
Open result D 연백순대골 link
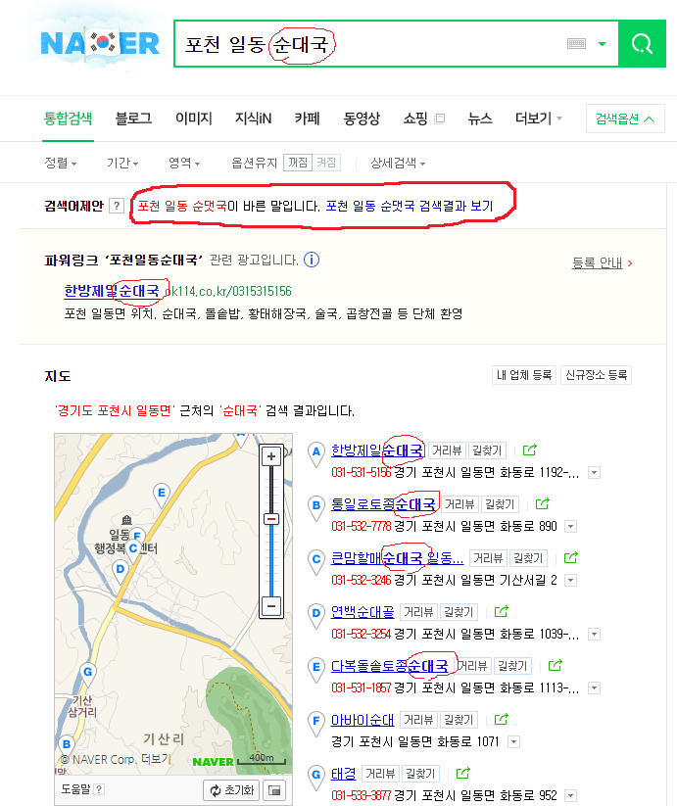363,612
